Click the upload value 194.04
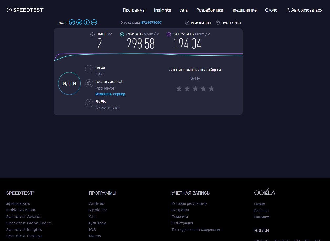 tap(187, 44)
